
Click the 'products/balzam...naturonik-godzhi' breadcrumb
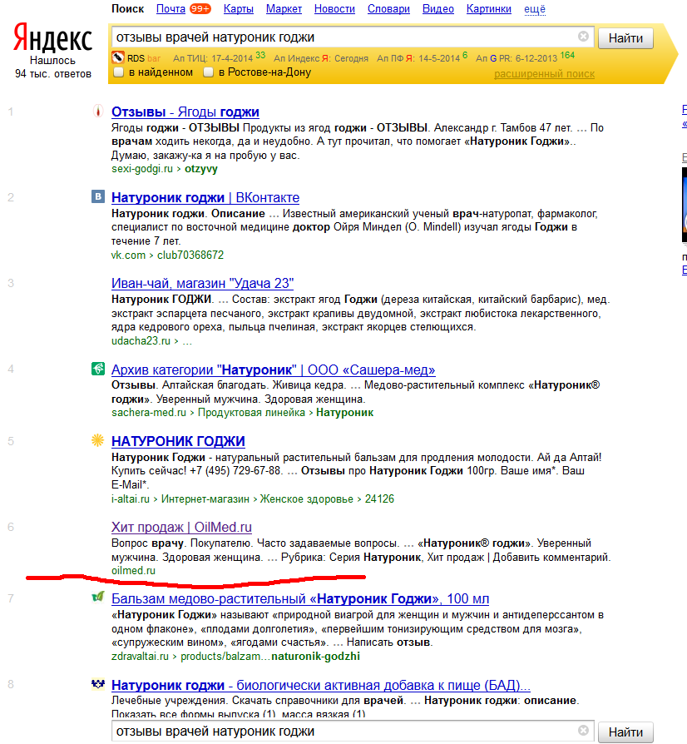270,657
